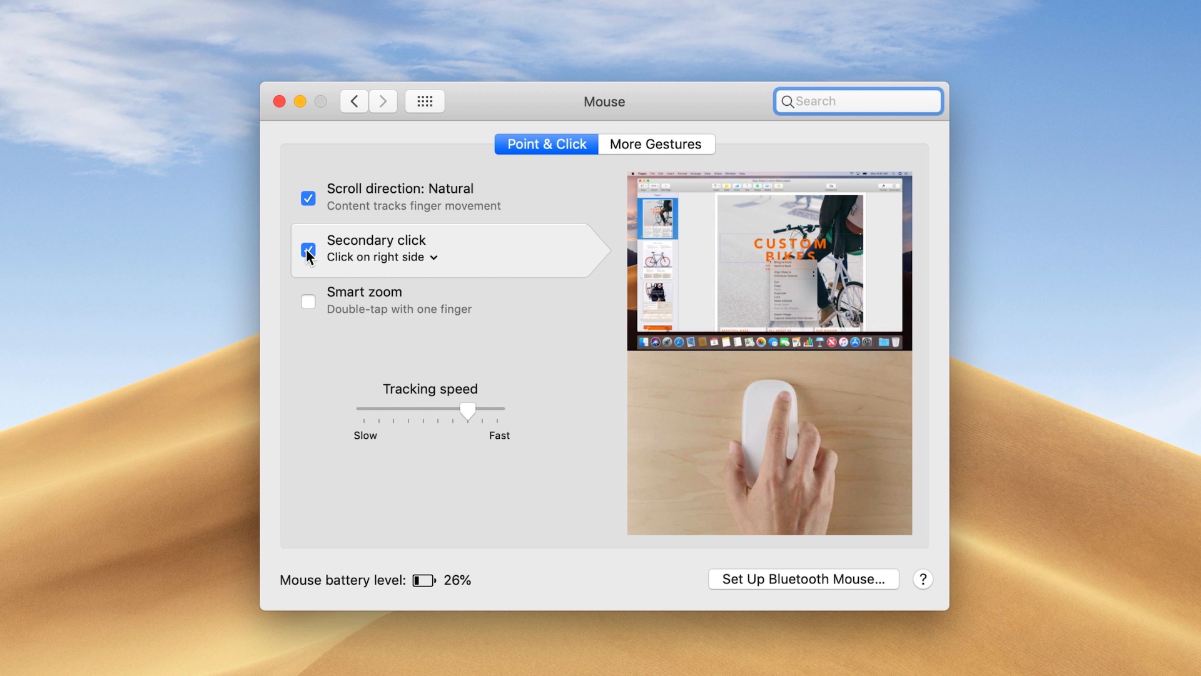Click the Set Up Bluetooth Mouse button
Screen dimensions: 1201x676
point(803,579)
